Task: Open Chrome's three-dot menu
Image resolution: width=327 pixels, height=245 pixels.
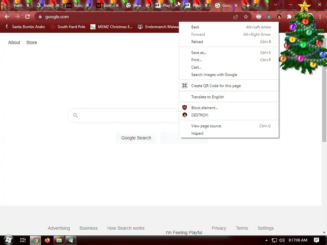Action: [x=320, y=17]
